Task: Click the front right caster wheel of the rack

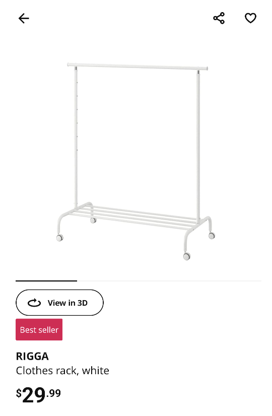Action: [x=187, y=256]
